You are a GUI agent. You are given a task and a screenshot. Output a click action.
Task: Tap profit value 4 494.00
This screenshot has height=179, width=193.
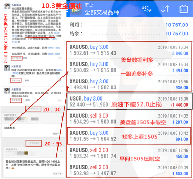[x=180, y=71]
